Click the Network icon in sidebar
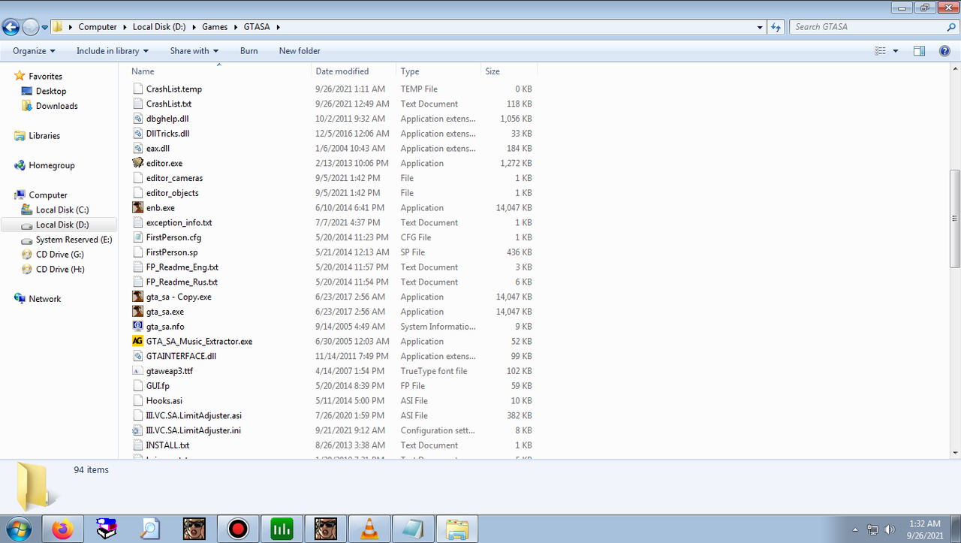961x543 pixels. [20, 299]
